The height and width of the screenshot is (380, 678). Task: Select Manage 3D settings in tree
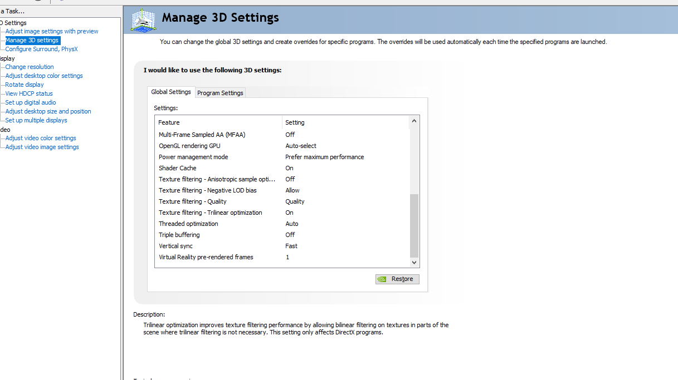click(32, 40)
